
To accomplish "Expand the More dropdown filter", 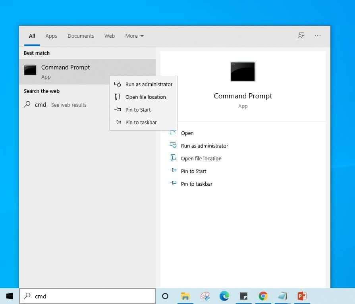I will point(135,36).
